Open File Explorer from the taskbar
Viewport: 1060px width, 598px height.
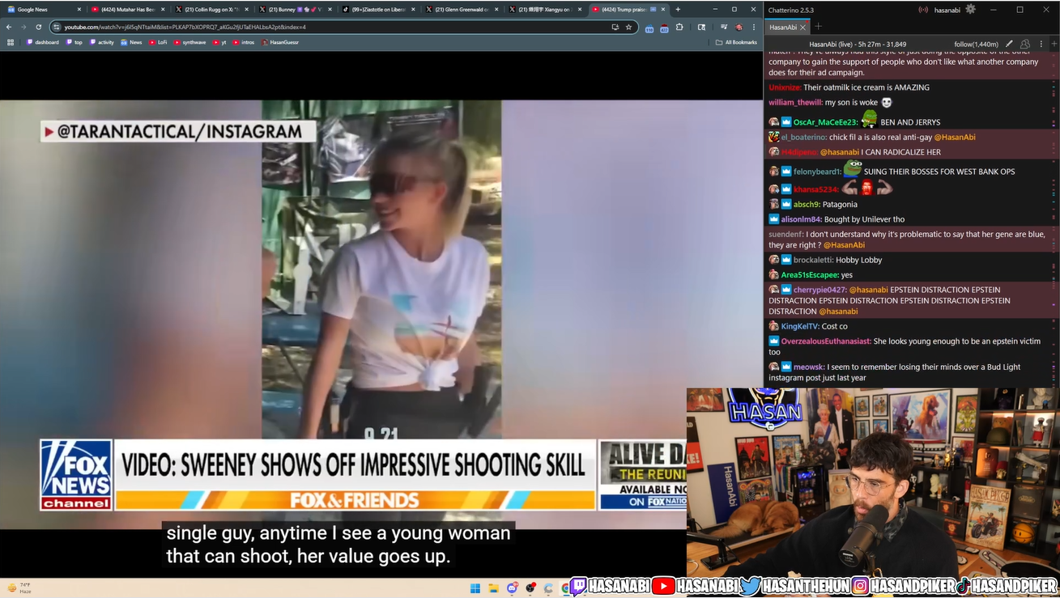(493, 588)
